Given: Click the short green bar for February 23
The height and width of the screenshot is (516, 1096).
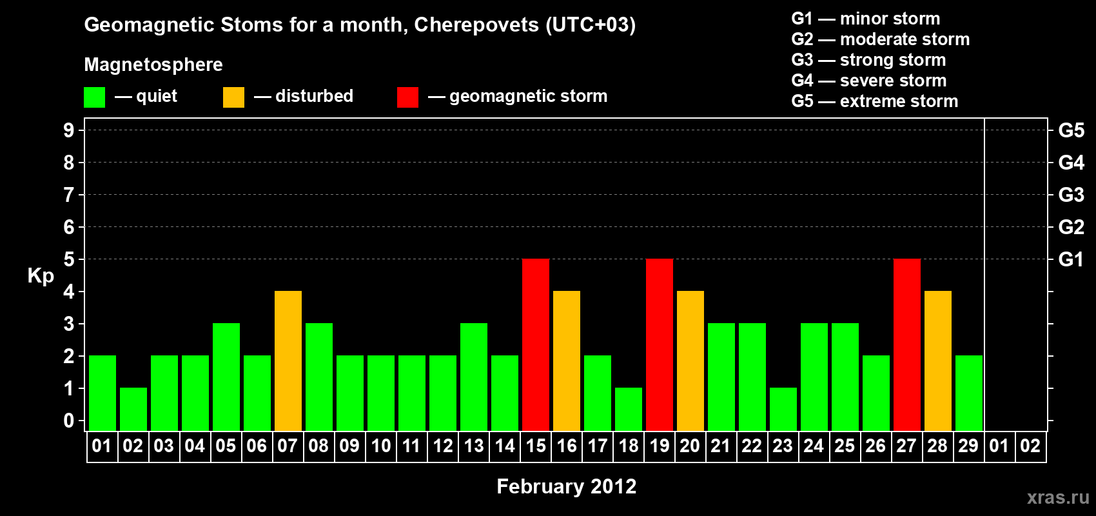Looking at the screenshot, I should pos(783,410).
